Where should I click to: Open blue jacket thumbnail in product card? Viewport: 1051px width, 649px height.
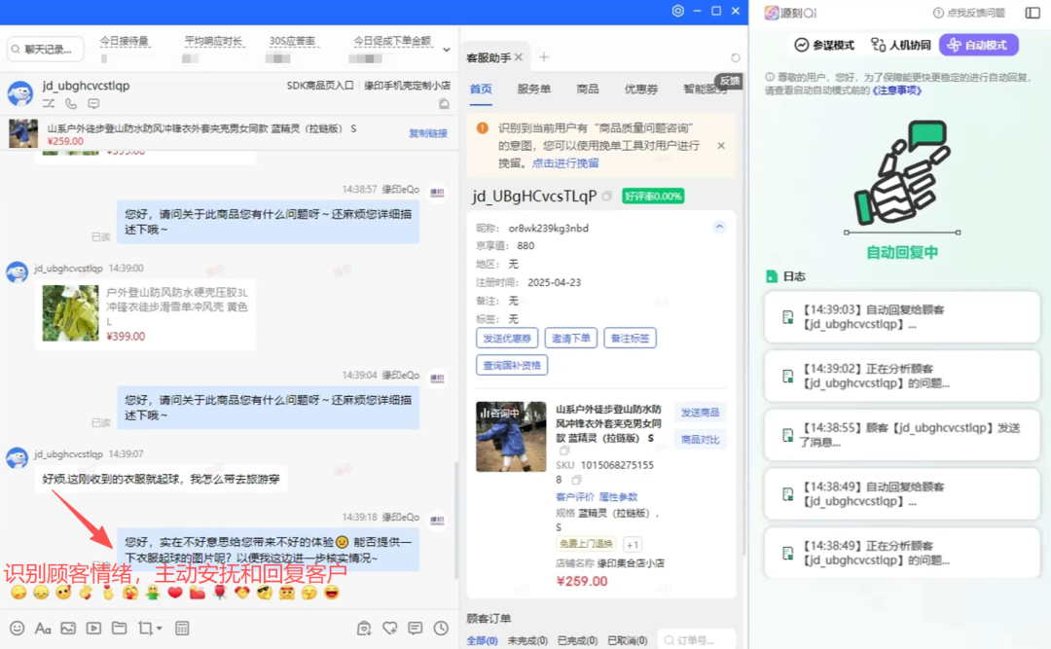[512, 437]
